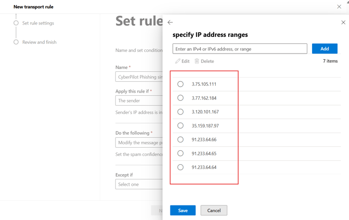This screenshot has width=349, height=220.
Task: Open the 'Apply this rule if' dropdown
Action: [139, 101]
